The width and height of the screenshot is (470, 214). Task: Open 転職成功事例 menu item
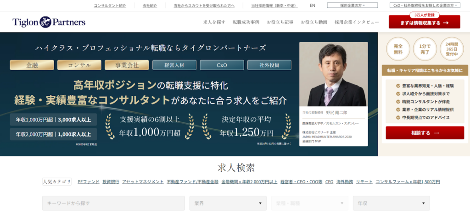point(246,22)
